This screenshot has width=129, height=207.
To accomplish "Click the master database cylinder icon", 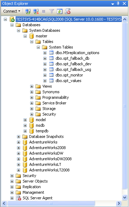I will tap(32, 36).
